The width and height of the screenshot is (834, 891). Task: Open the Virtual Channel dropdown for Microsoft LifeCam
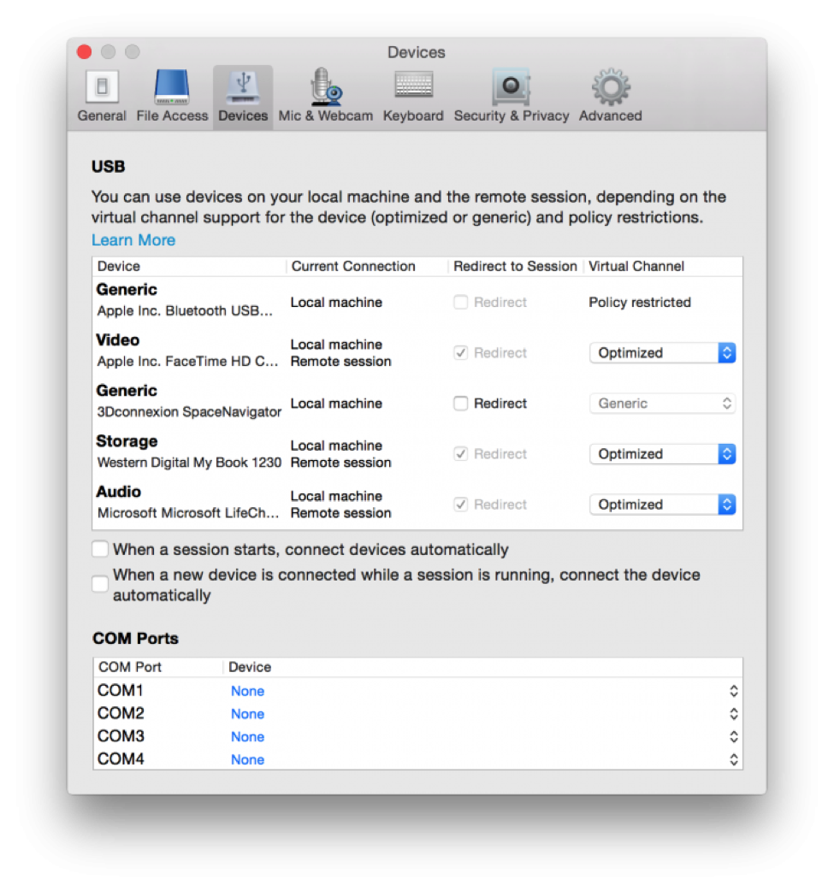click(662, 504)
